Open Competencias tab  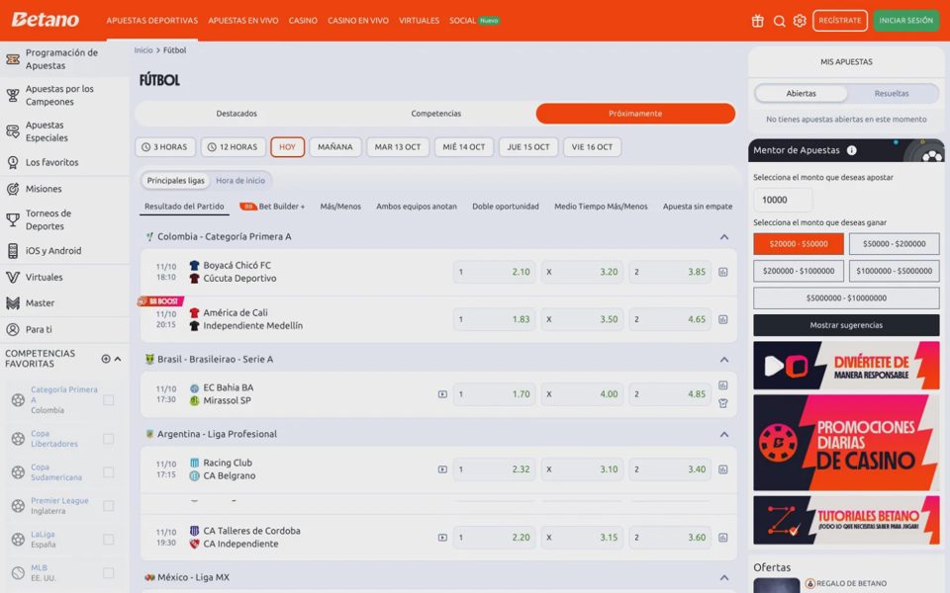click(x=435, y=114)
